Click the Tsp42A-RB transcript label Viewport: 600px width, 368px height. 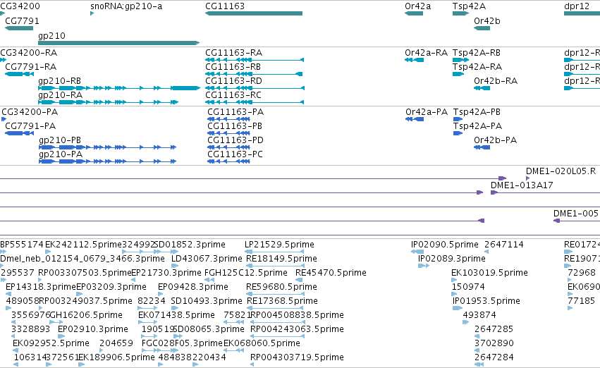point(477,53)
